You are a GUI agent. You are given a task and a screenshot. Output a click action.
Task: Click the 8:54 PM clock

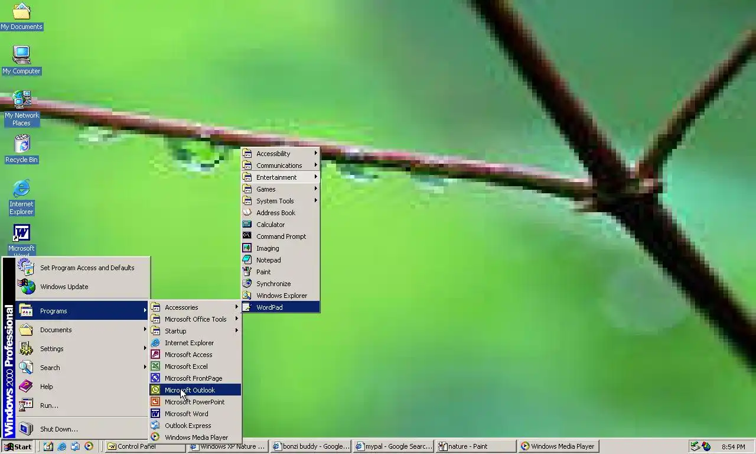733,447
